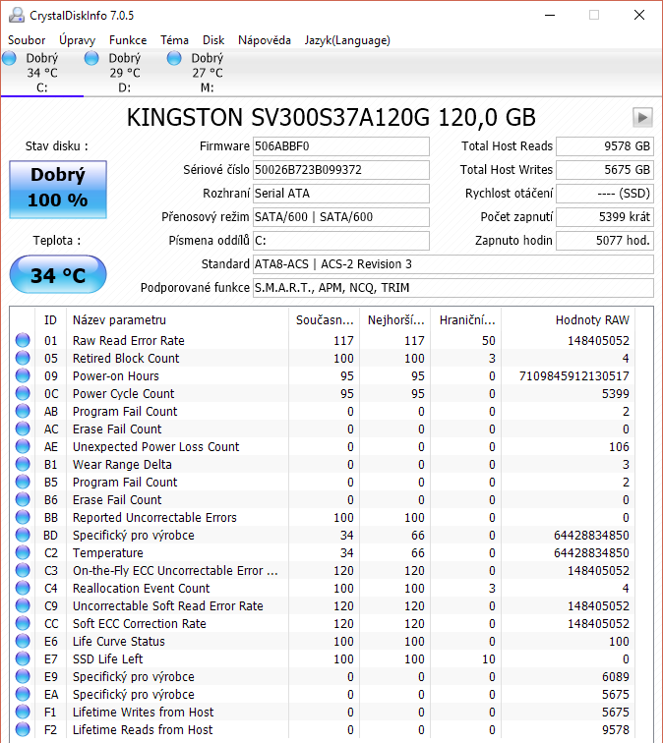
Task: Click the status orb for SSD Life Left
Action: coord(23,658)
